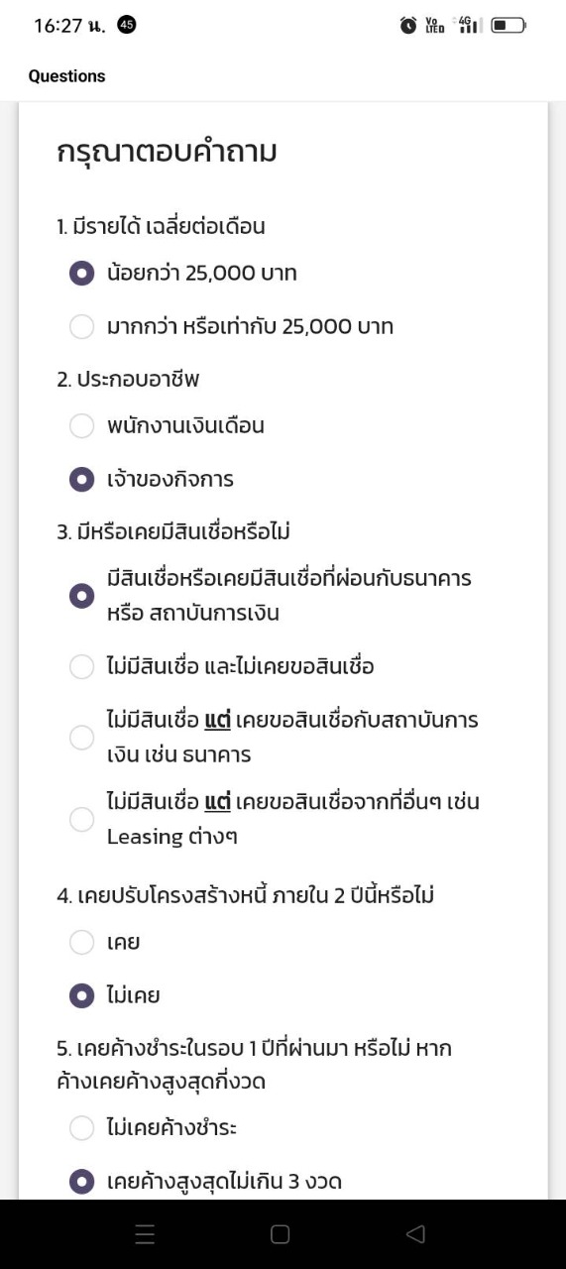This screenshot has width=566, height=1269.
Task: Tap the Android back navigation icon
Action: click(x=416, y=1234)
